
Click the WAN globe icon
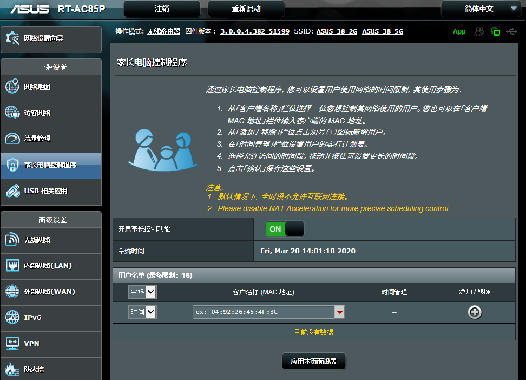12,291
